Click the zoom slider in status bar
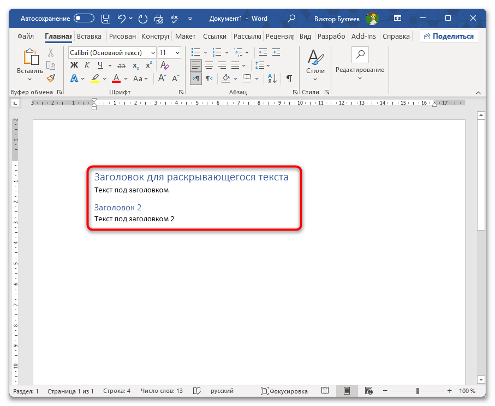The width and height of the screenshot is (495, 406). click(x=418, y=391)
